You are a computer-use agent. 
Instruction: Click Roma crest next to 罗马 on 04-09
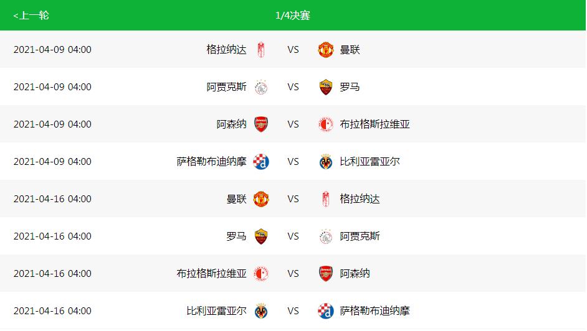tap(326, 87)
